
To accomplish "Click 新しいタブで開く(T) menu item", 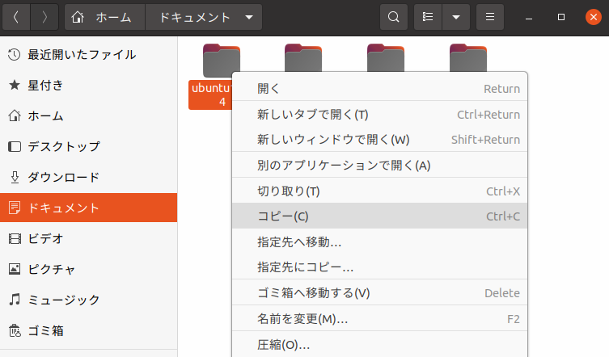I will coord(312,115).
